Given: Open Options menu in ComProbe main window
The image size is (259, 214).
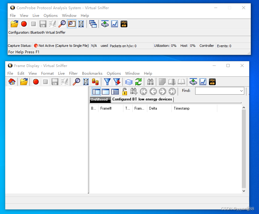Looking at the screenshot, I should tap(51, 16).
